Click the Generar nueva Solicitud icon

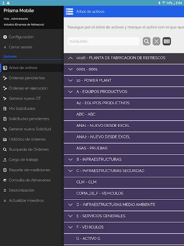pos(5,129)
